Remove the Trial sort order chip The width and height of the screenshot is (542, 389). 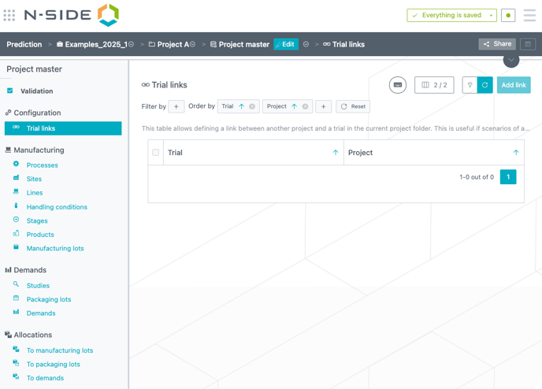click(x=252, y=106)
